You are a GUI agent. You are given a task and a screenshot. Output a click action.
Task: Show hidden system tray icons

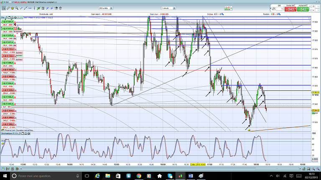(x=271, y=176)
